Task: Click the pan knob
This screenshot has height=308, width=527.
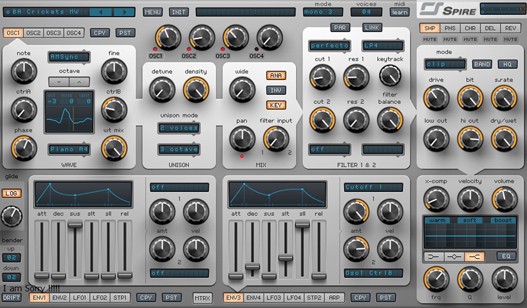Action: pyautogui.click(x=242, y=139)
